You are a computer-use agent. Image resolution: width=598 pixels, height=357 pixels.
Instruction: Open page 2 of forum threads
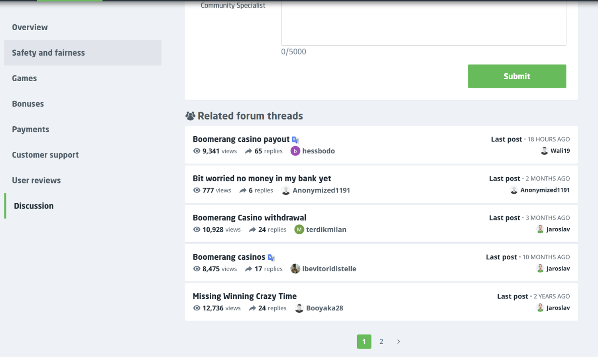381,341
